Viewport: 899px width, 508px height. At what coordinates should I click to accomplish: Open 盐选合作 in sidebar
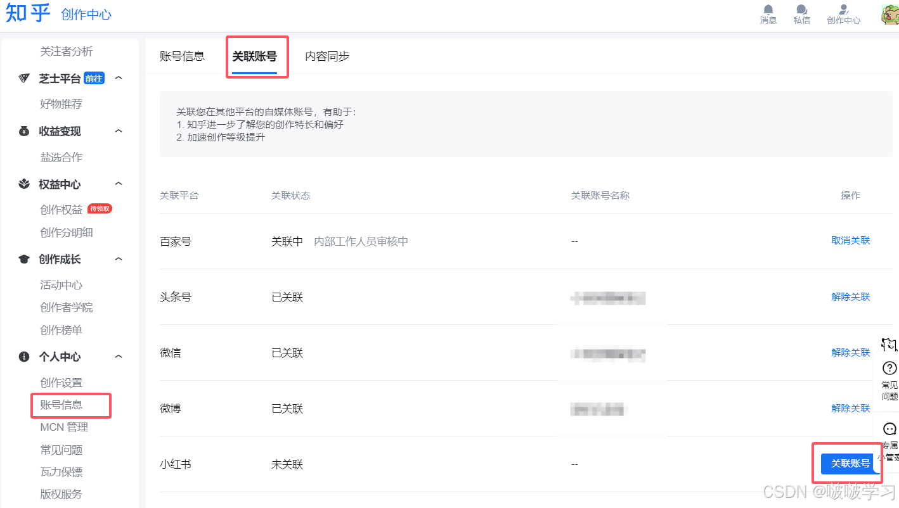point(61,157)
